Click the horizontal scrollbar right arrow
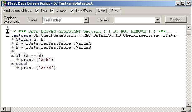This screenshot has height=112, width=192. (184, 109)
